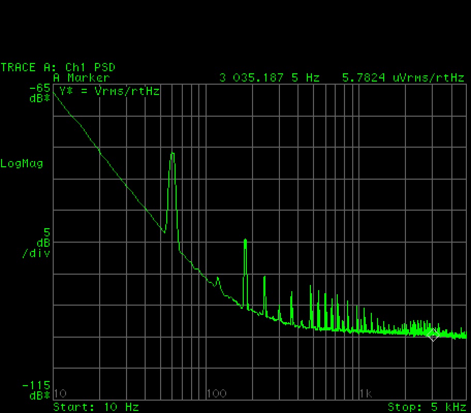Click the 'Start: 10 Hz' label

(x=96, y=407)
